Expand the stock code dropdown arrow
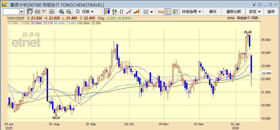Viewport: 280px width, 130px height. coord(21,12)
